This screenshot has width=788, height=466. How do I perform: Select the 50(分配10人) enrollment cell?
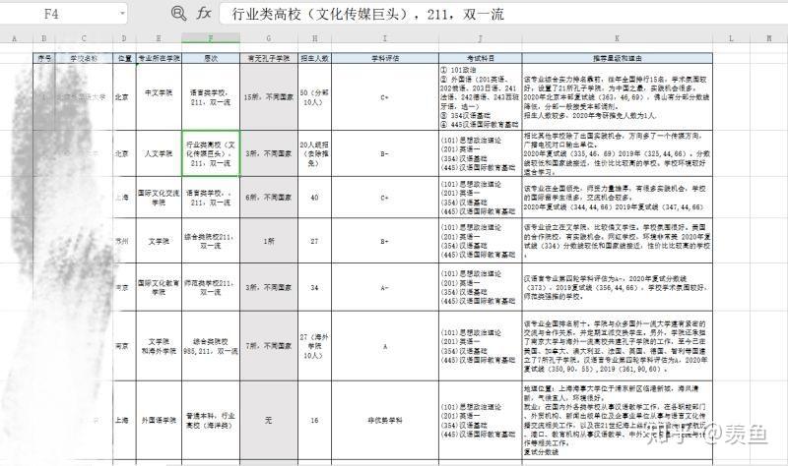314,96
